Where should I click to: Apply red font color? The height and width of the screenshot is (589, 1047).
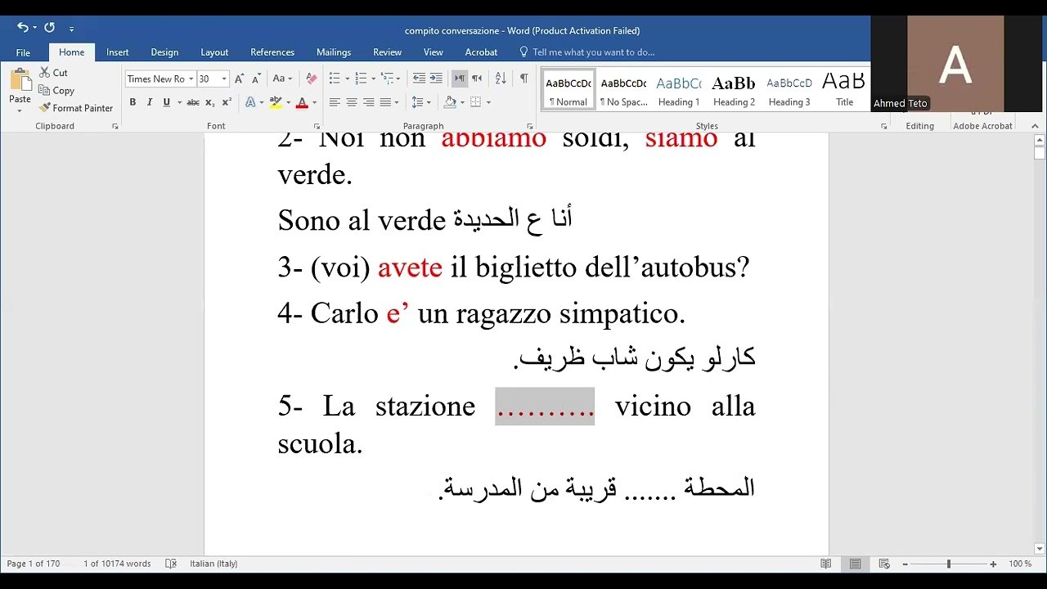302,102
